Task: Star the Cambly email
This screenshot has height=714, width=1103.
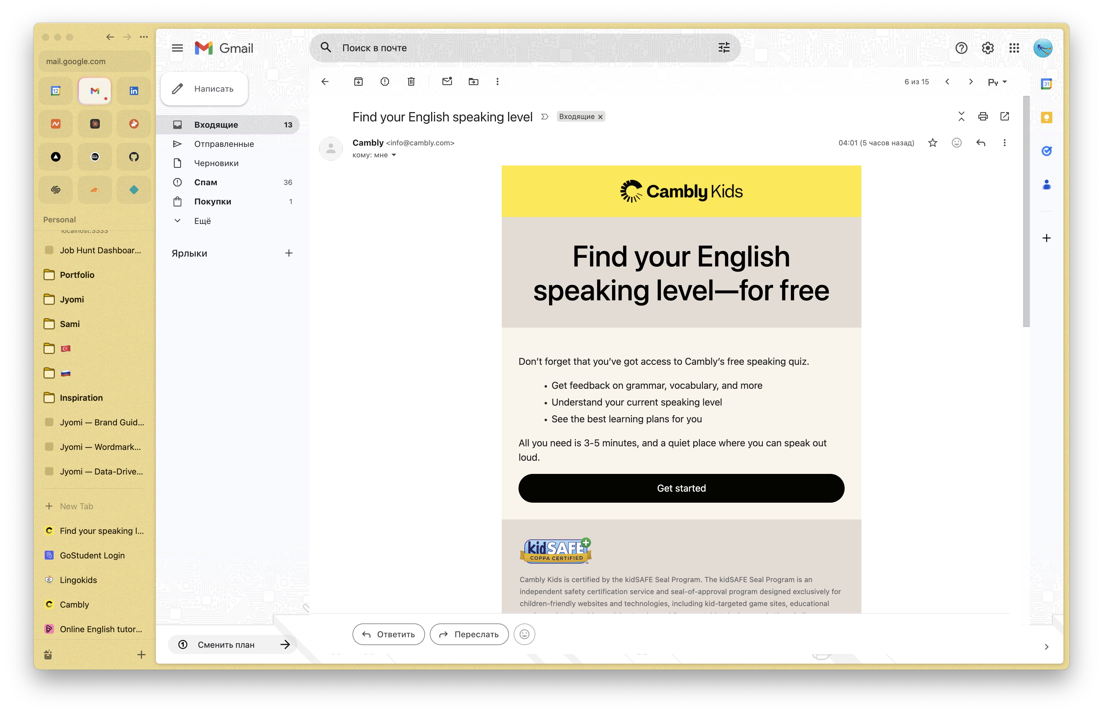Action: pyautogui.click(x=932, y=143)
